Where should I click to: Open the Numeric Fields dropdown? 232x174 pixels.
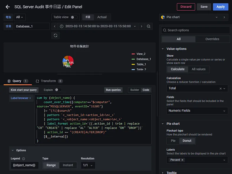(197, 111)
